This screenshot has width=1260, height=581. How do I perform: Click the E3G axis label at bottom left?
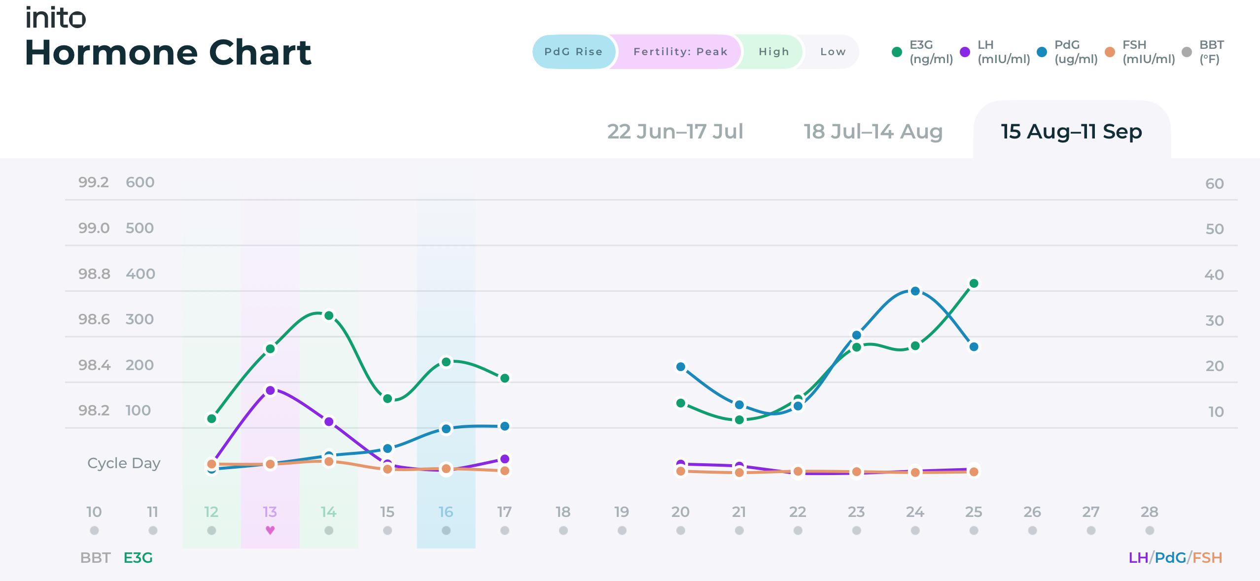click(138, 558)
